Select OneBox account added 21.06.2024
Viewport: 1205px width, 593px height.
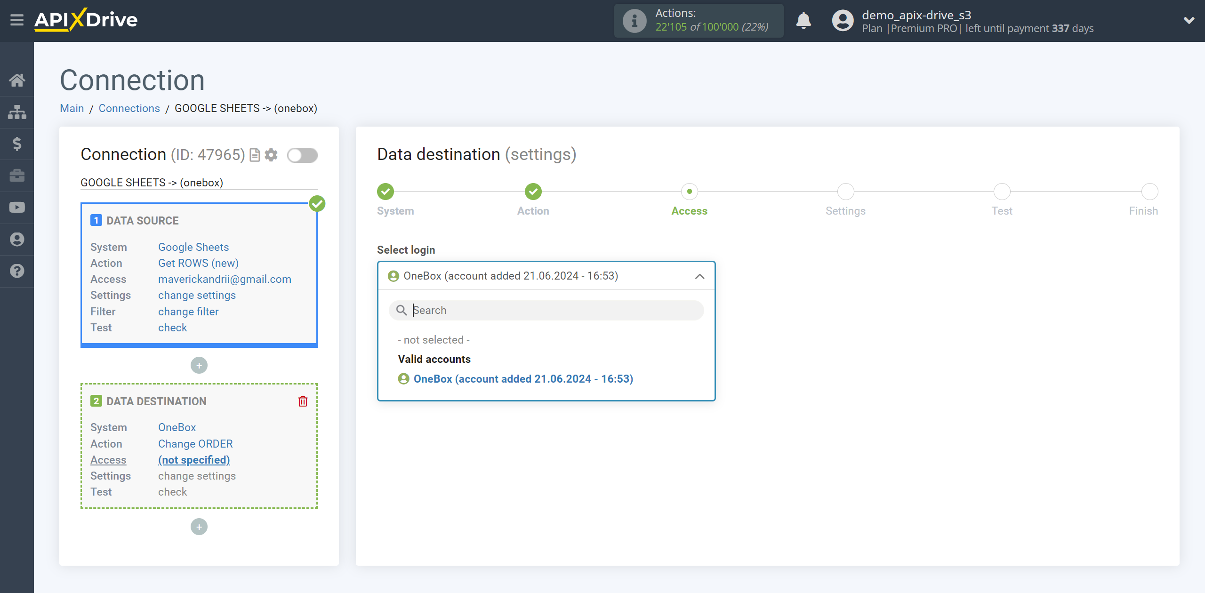pos(523,379)
